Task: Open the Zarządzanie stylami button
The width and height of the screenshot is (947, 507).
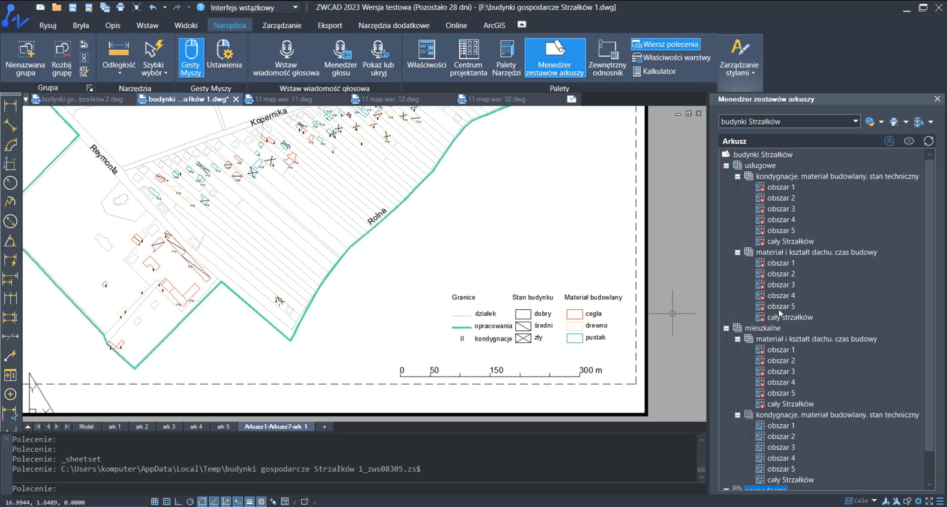Action: 738,58
